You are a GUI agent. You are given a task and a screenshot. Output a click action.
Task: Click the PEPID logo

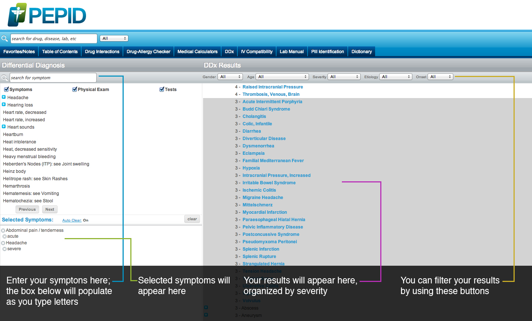pyautogui.click(x=47, y=15)
